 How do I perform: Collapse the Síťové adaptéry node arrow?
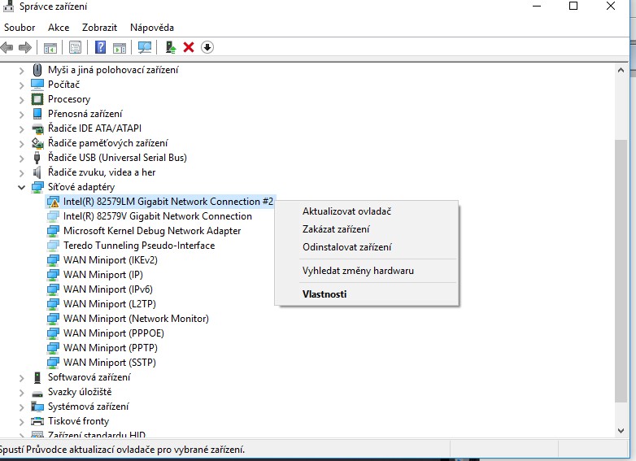point(21,187)
